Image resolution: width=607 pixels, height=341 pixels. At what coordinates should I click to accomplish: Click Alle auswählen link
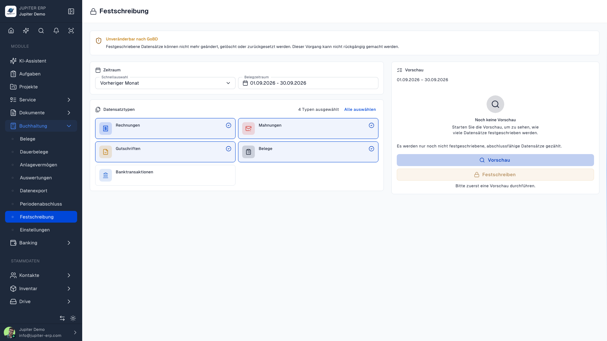point(360,110)
